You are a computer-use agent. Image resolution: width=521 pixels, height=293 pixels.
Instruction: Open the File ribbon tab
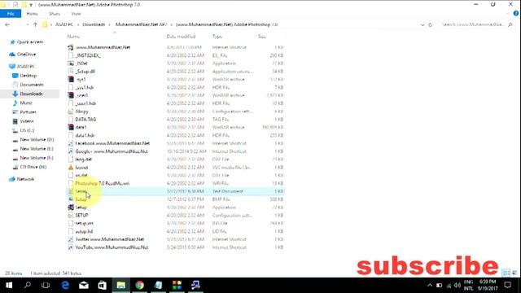coord(11,14)
